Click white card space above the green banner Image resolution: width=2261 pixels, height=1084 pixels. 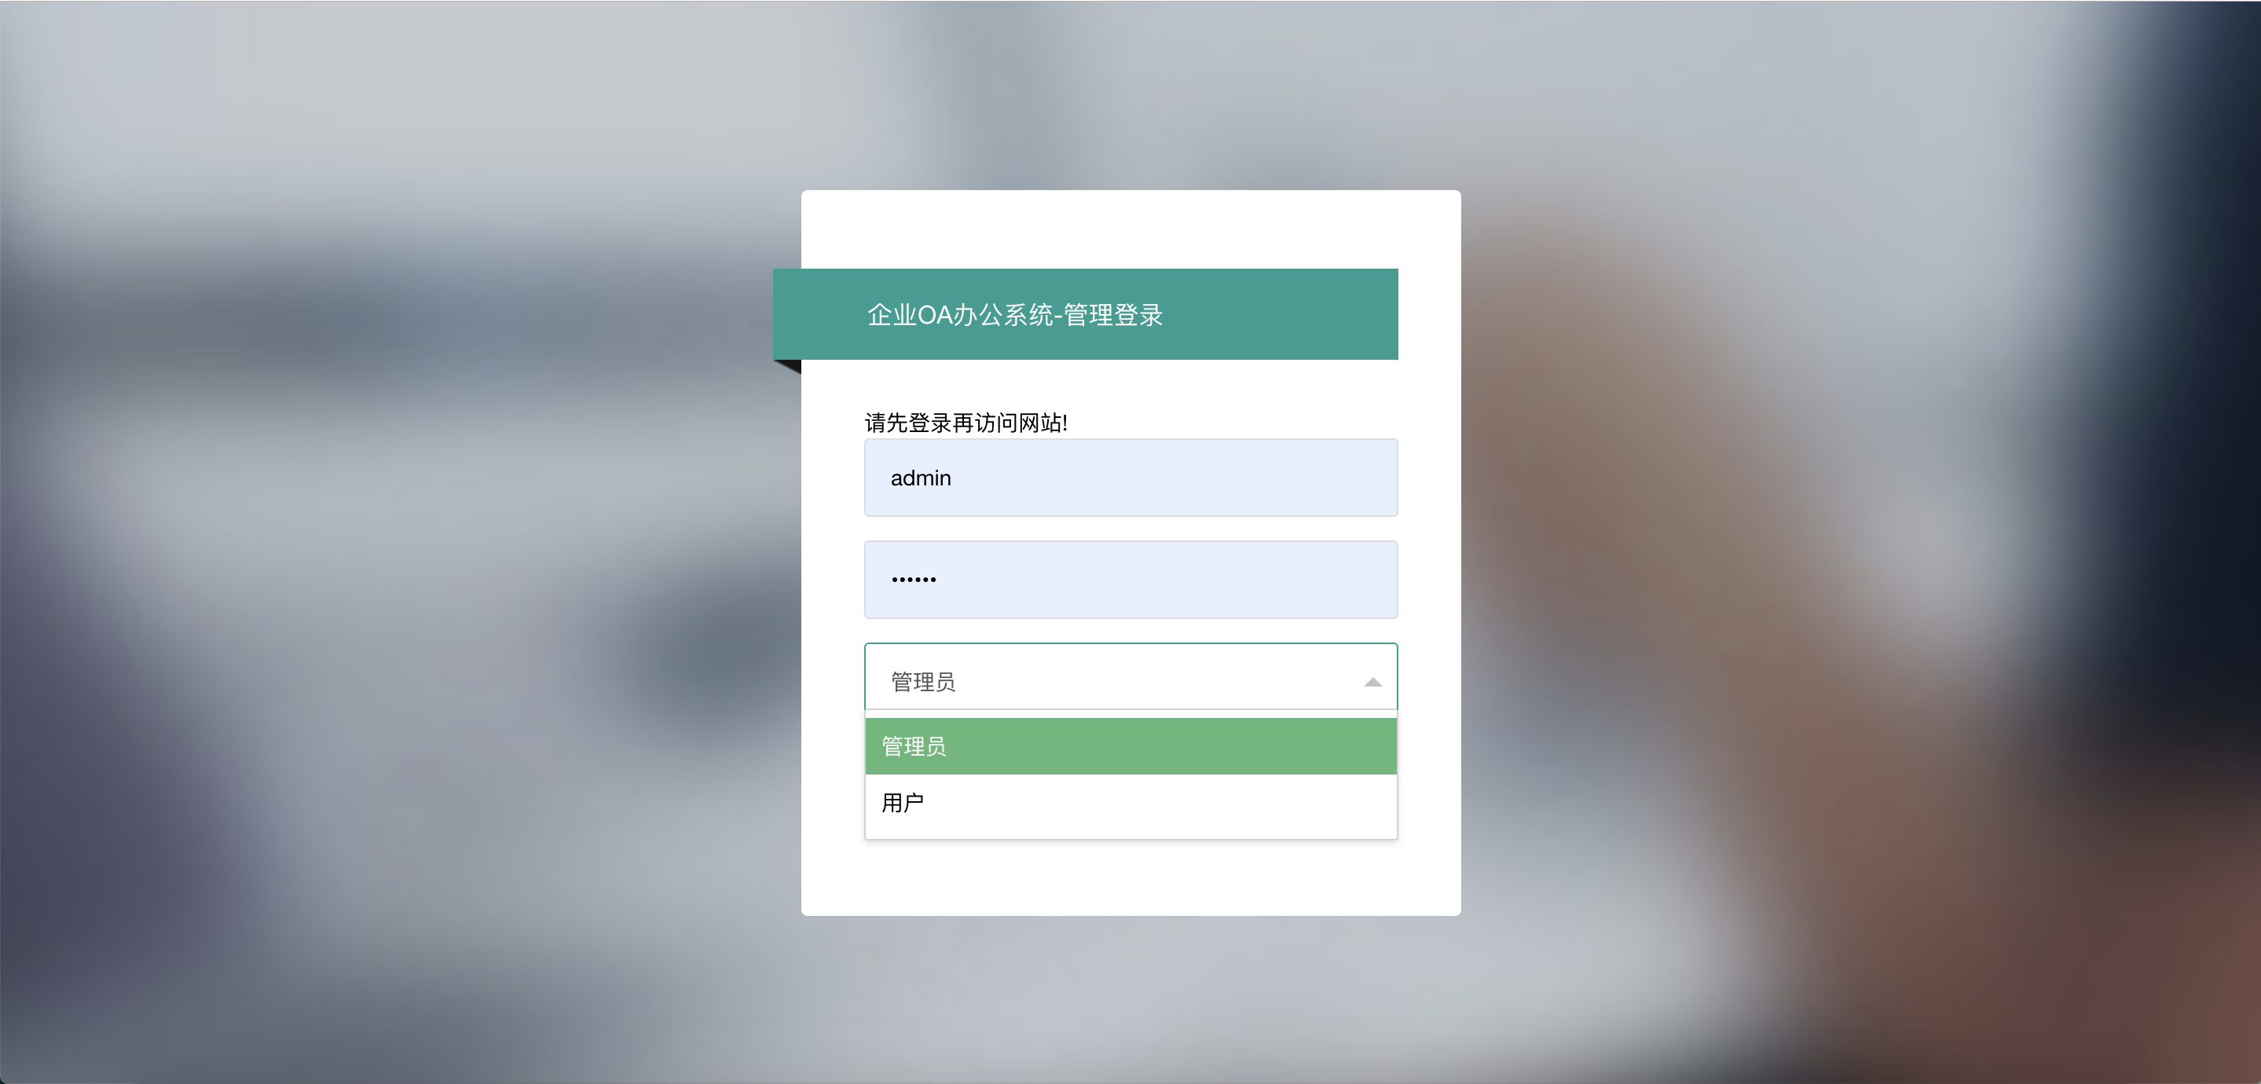point(1130,229)
